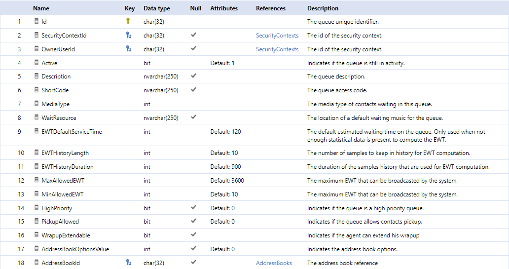This screenshot has height=269, width=509.
Task: Click 'Default: 3600' attribute value
Action: pos(227,181)
